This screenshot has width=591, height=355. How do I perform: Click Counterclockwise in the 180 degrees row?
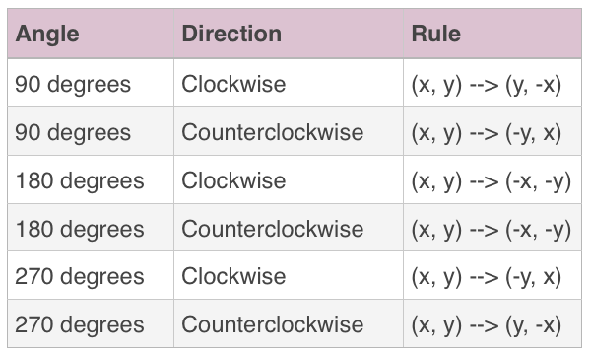[x=273, y=229]
